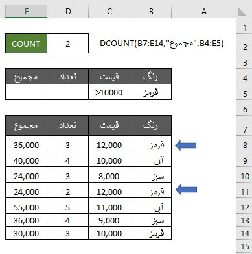
Task: Select column E header
Action: pyautogui.click(x=26, y=12)
